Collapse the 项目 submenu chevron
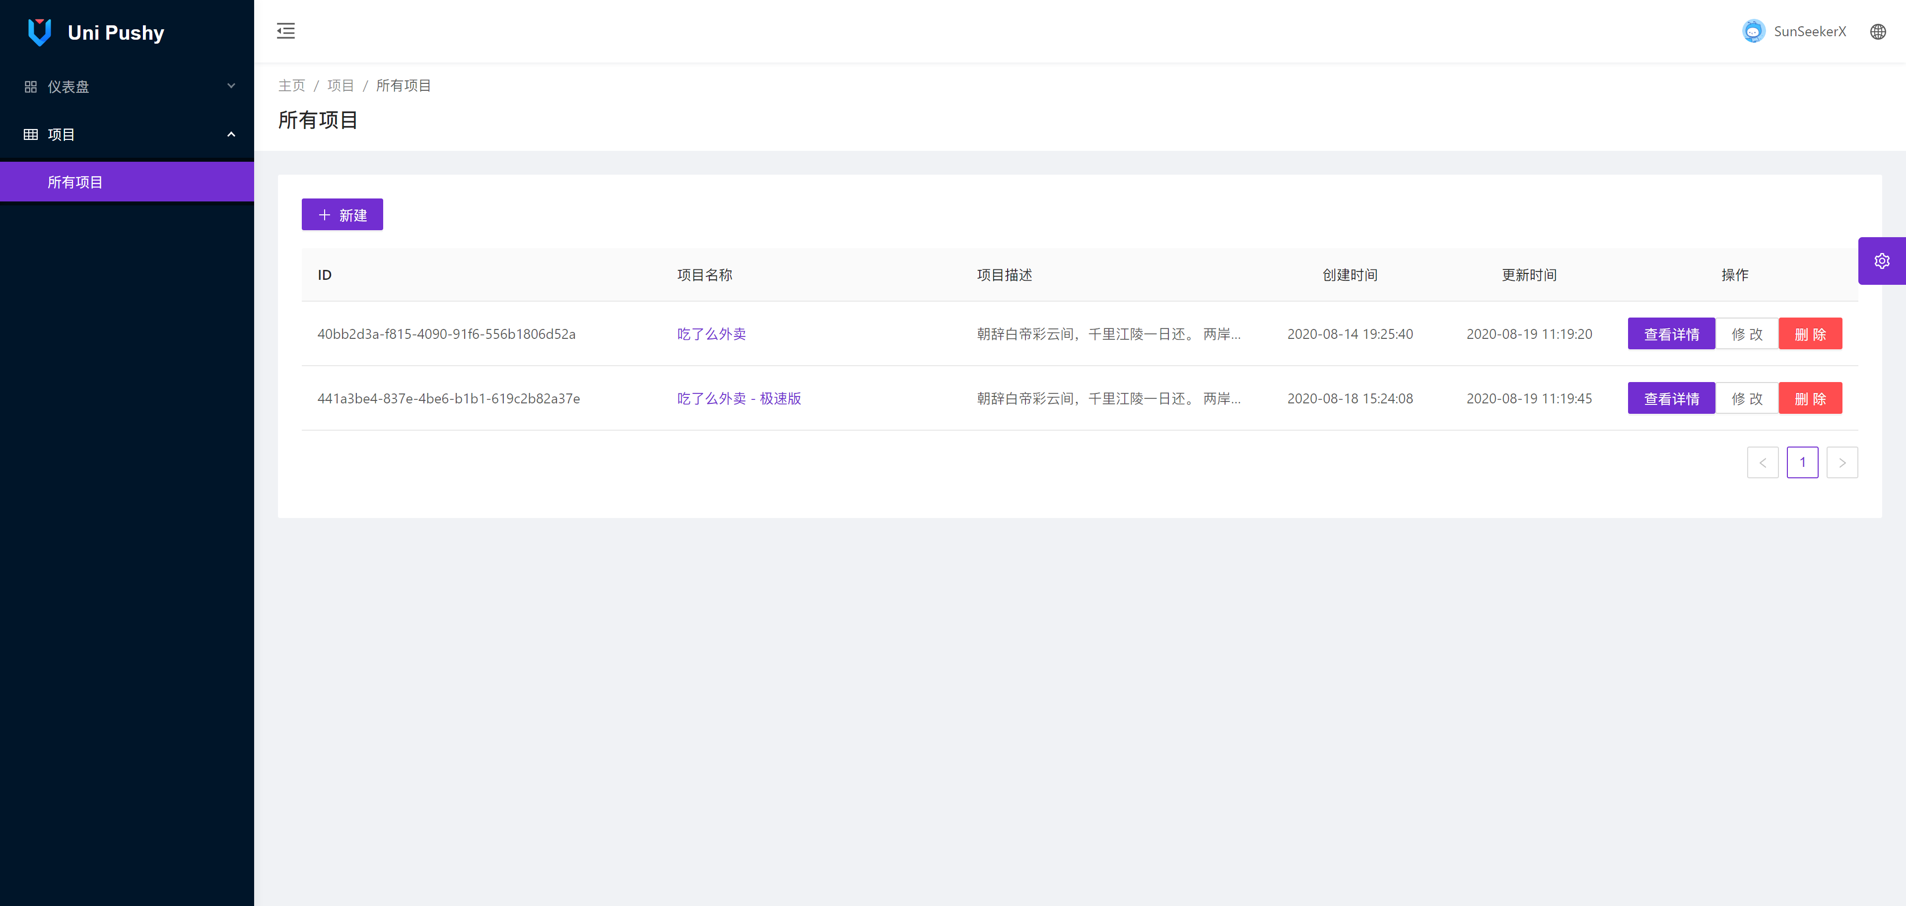 pyautogui.click(x=231, y=134)
